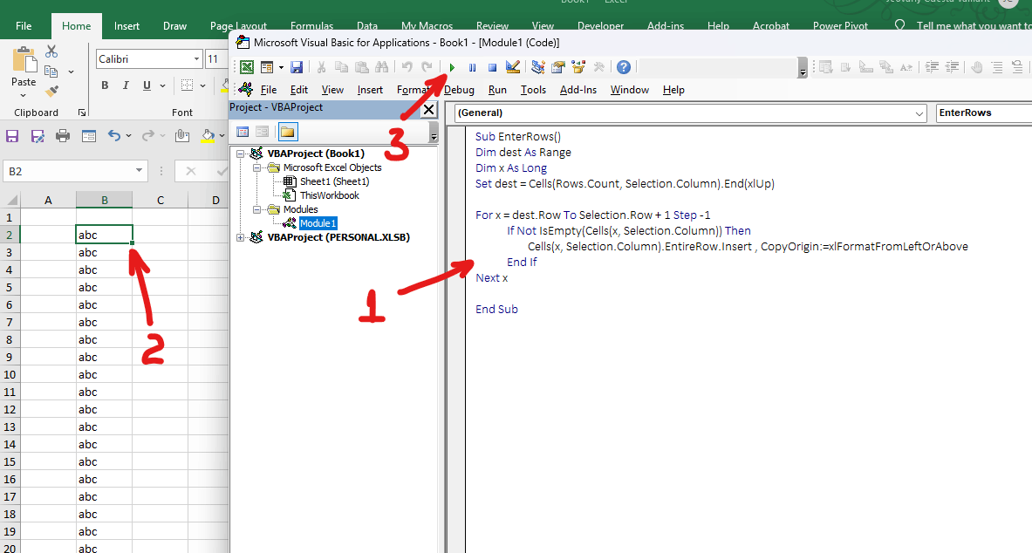Save Book1 with the VBA toolbar disk icon

(x=297, y=66)
